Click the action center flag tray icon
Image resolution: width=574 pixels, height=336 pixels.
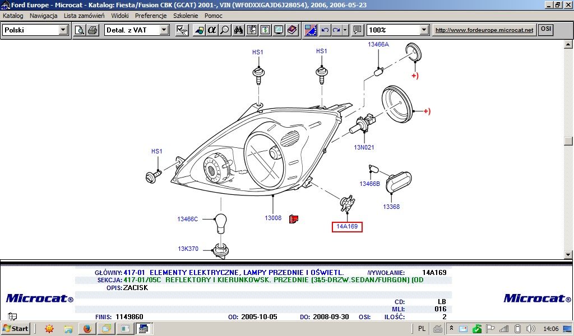[490, 329]
